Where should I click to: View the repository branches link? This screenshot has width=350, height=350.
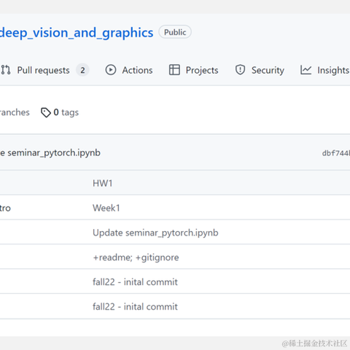[15, 112]
